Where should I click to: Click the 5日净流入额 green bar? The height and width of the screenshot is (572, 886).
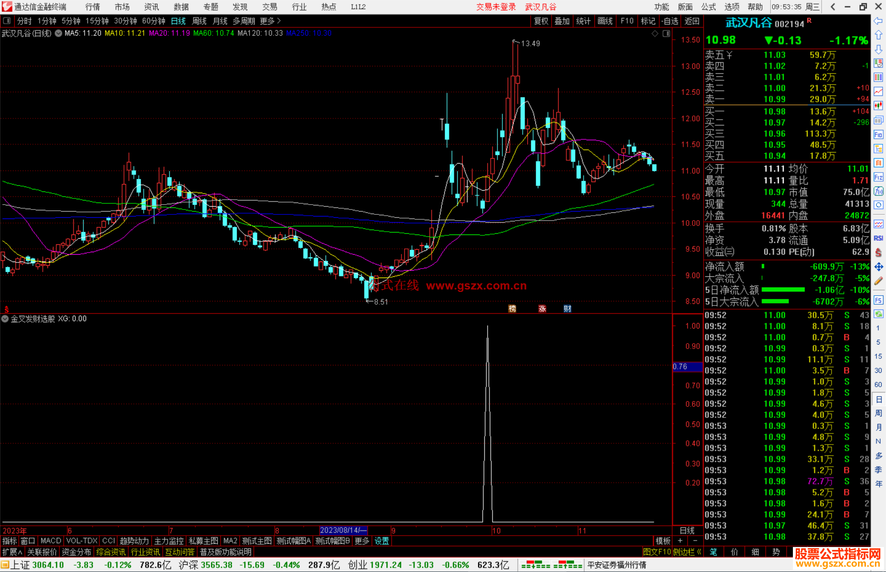pyautogui.click(x=783, y=290)
